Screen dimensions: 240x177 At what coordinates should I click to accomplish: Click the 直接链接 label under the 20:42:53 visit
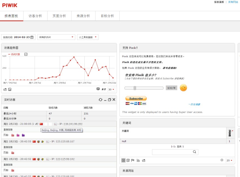click(8, 147)
